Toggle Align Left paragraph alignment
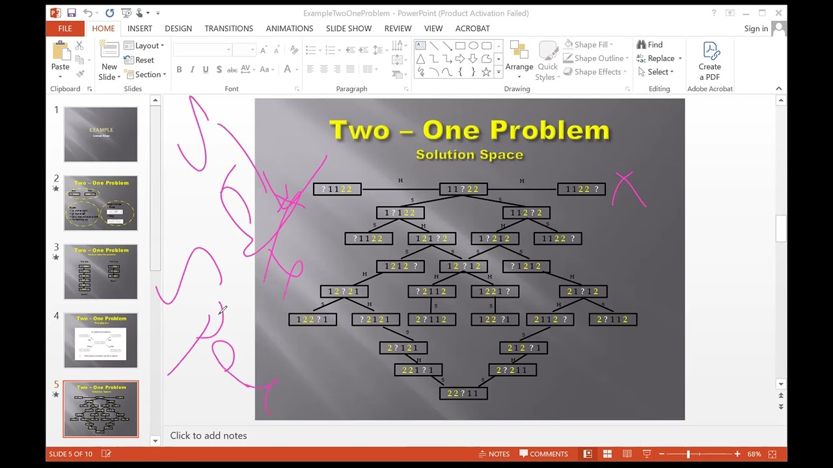 point(310,70)
